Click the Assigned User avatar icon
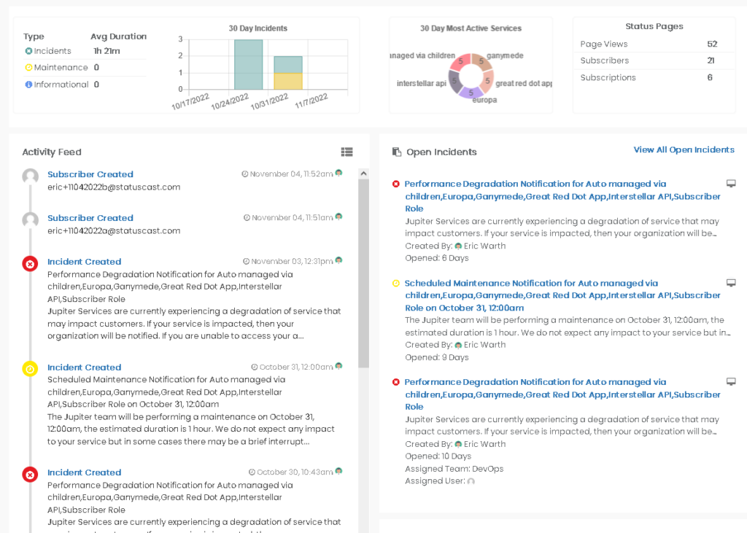 [470, 481]
